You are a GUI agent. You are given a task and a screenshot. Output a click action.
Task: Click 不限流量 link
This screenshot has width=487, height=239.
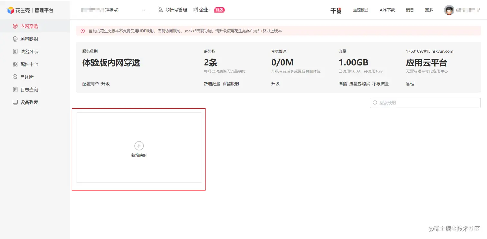(x=381, y=84)
